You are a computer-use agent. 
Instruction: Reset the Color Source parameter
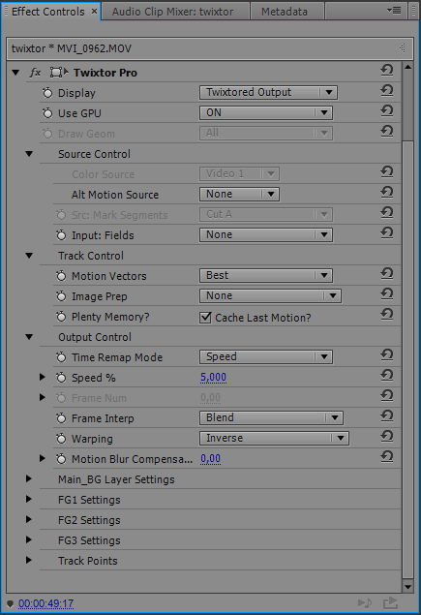pos(387,172)
